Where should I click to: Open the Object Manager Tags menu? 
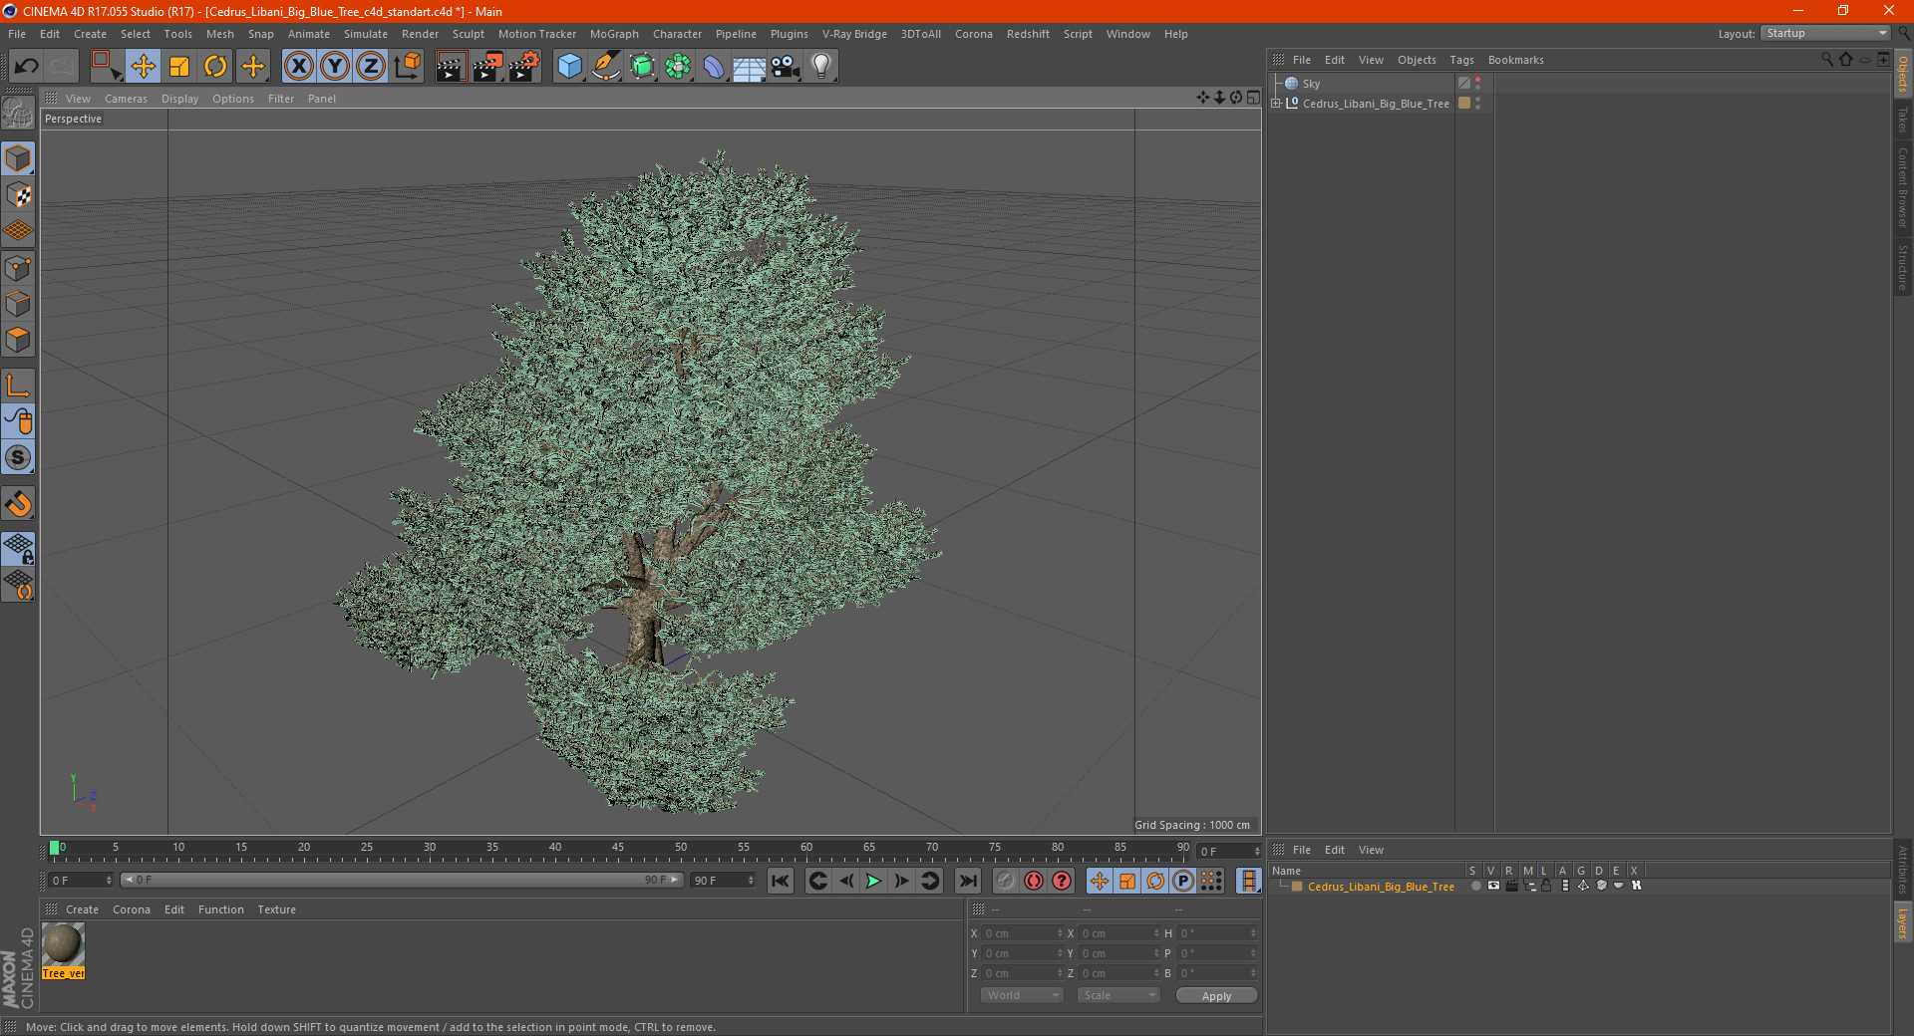point(1461,60)
